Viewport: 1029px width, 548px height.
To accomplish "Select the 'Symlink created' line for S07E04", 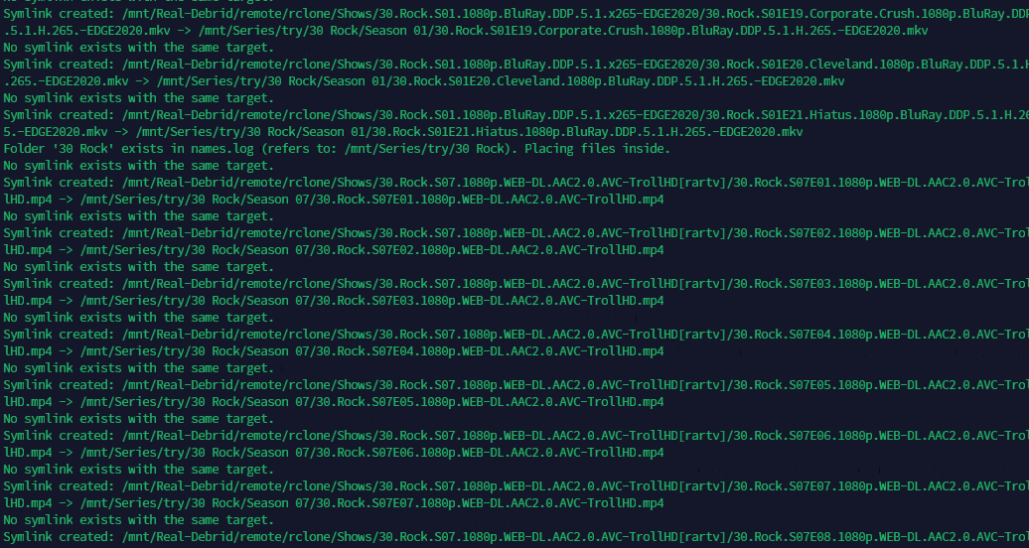I will (515, 334).
